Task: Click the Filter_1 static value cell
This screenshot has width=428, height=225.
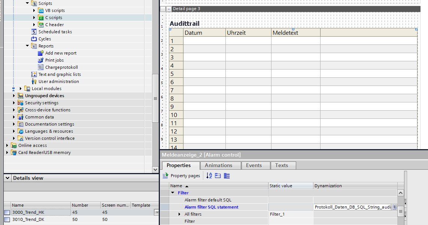Action: click(x=291, y=214)
